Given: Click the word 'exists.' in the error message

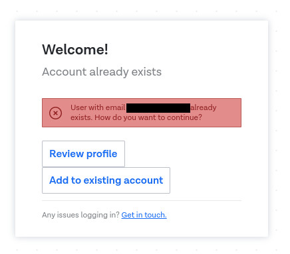Looking at the screenshot, I should (x=81, y=117).
